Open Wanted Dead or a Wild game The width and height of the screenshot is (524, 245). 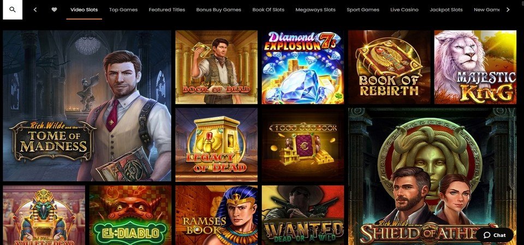pyautogui.click(x=303, y=216)
